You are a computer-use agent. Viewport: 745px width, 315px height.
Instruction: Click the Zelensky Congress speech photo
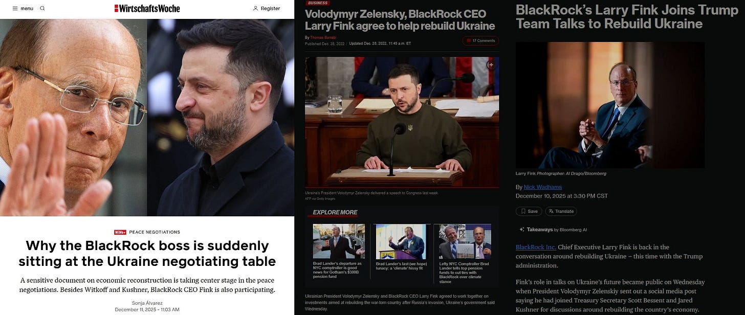coord(402,122)
